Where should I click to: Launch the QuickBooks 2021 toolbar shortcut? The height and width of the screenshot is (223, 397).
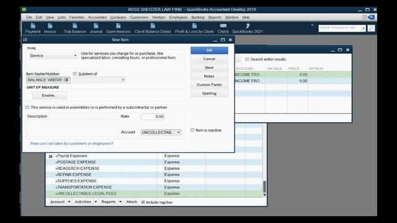248,28
